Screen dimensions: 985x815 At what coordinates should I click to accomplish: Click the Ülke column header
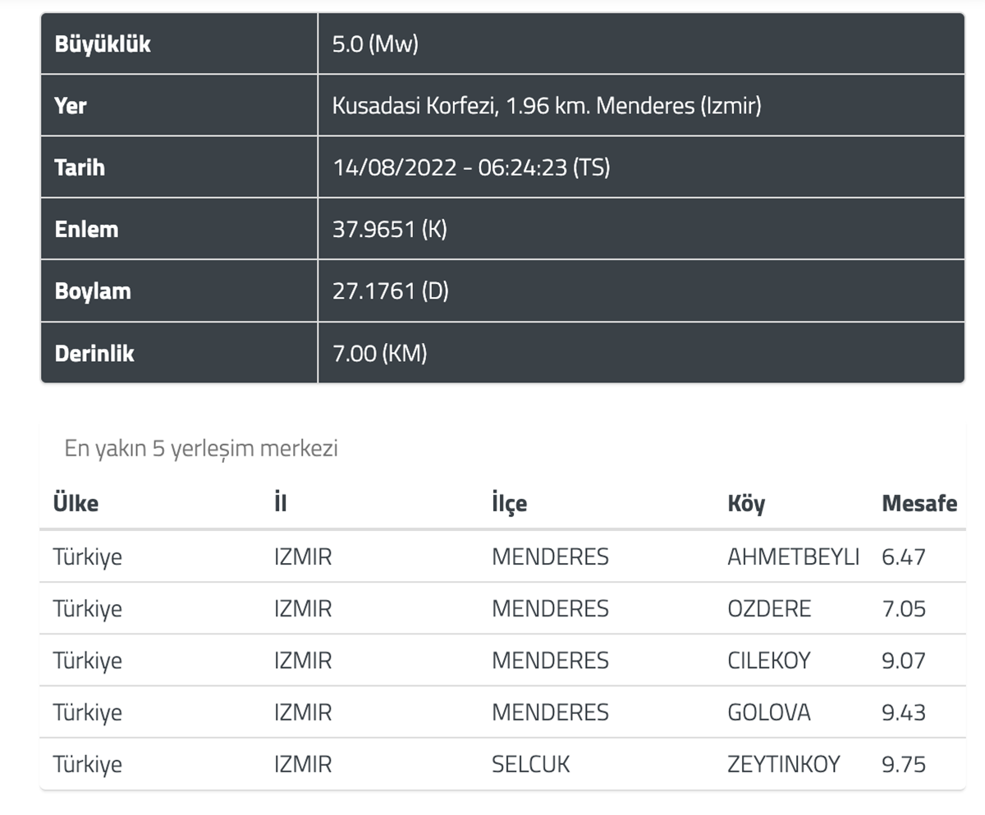pos(76,502)
